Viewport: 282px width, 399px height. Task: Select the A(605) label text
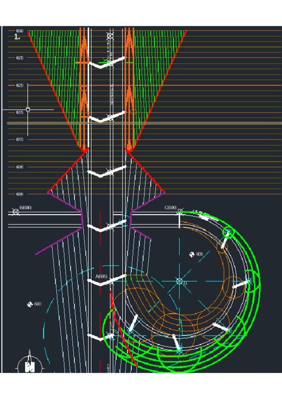101,276
